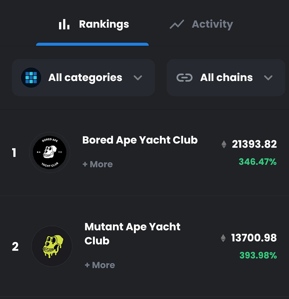Switch to the Activity tab

(x=201, y=24)
